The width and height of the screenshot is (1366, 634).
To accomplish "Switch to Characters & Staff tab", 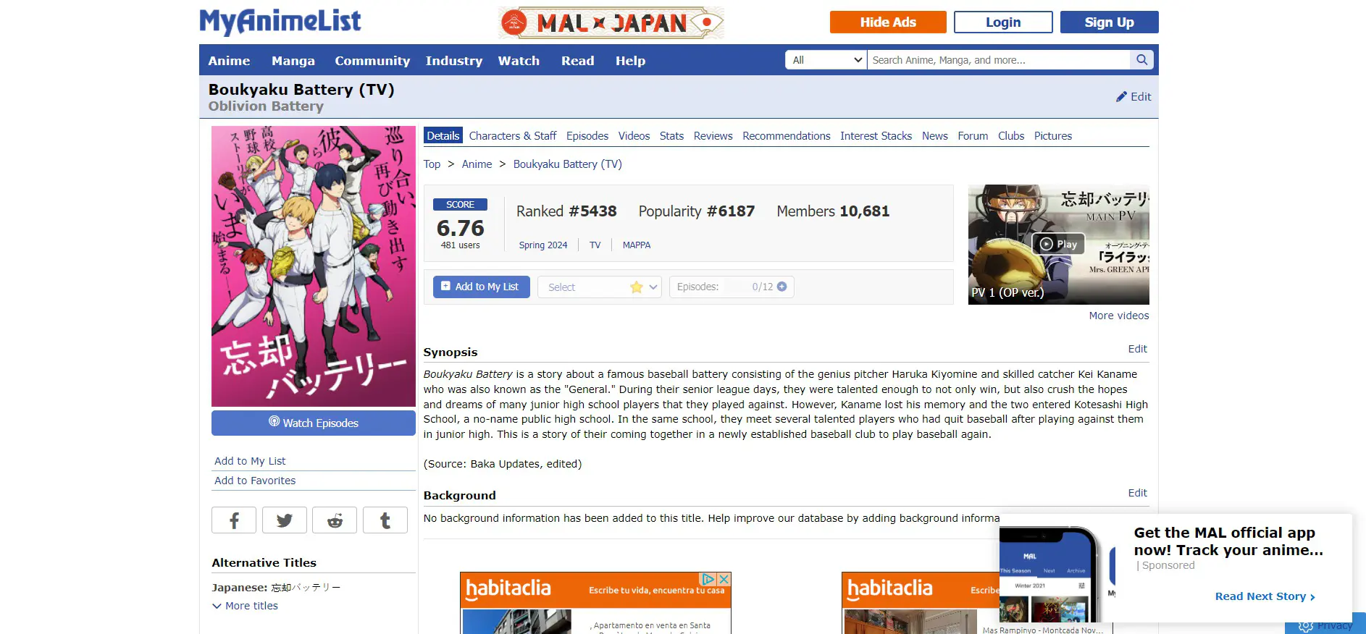I will tap(512, 136).
